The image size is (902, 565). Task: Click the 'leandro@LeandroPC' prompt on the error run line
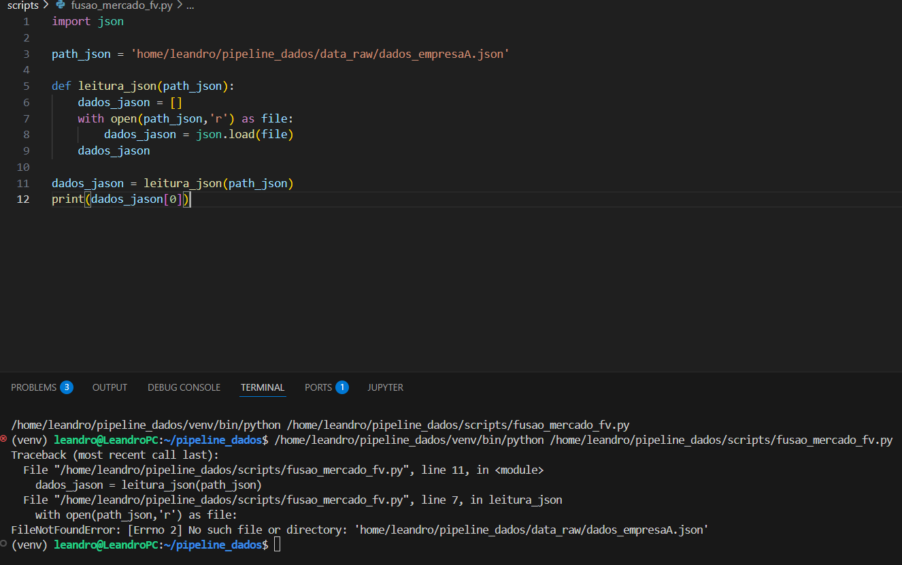[106, 440]
